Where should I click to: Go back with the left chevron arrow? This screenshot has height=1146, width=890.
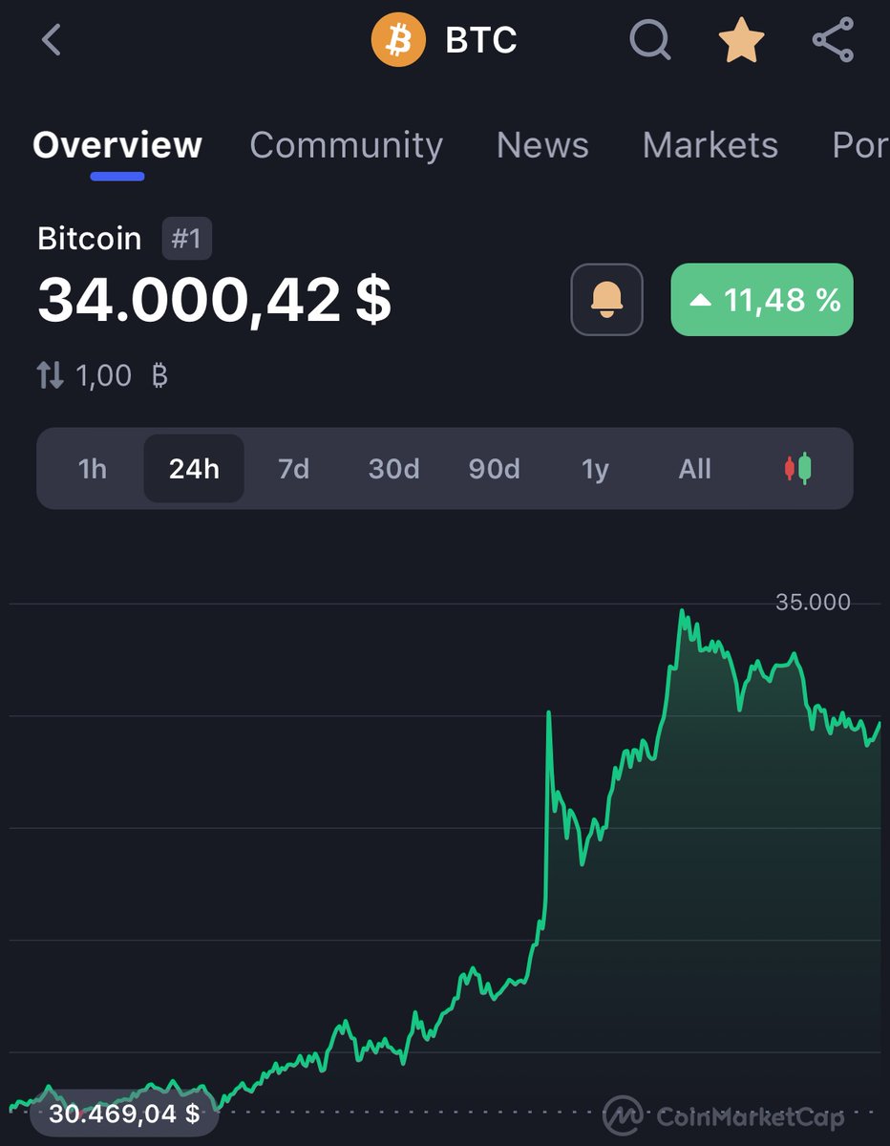52,40
